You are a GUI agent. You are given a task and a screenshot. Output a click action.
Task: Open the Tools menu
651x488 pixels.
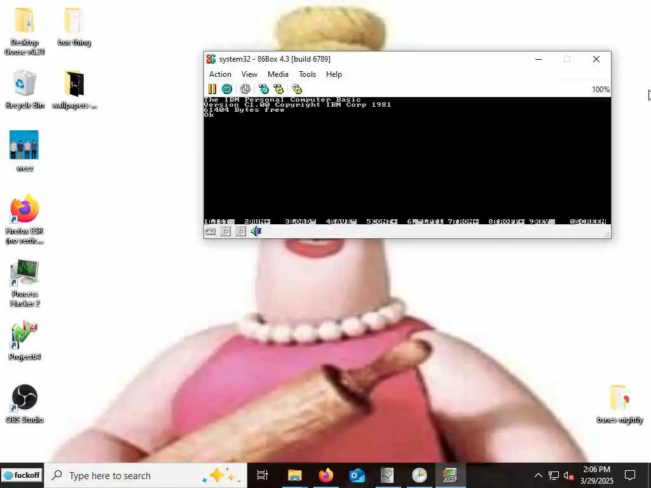point(307,74)
